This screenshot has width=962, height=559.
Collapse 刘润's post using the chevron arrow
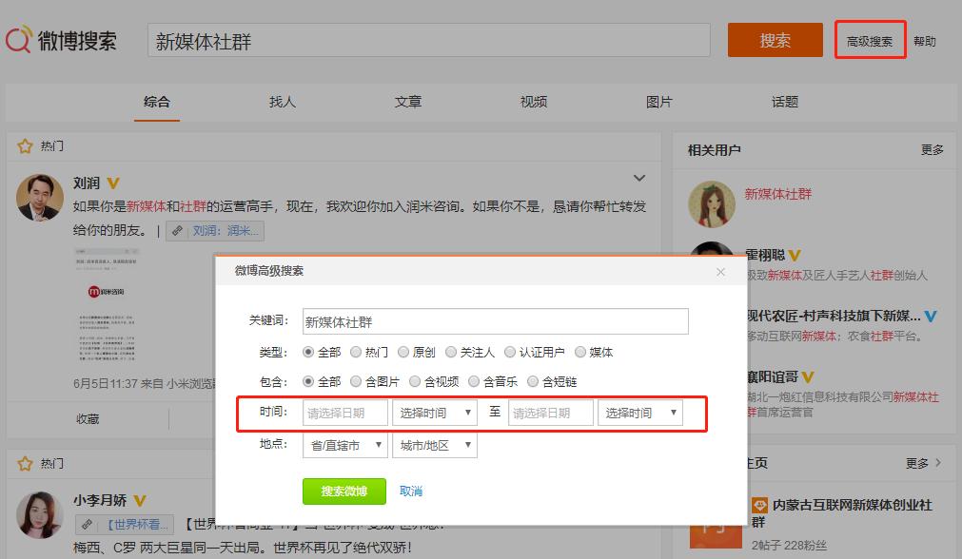639,178
